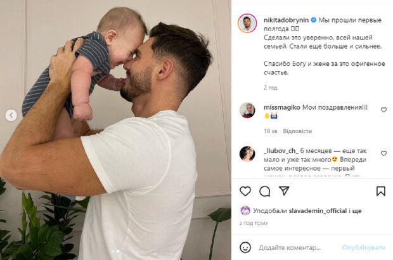Click the liker avatar beside Уподобали
Viewport: 393px width, 260px height.
click(x=245, y=211)
